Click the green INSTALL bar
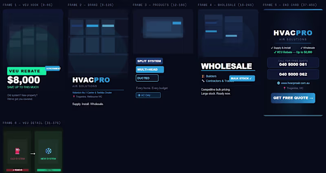Viewport: 326px width, 173px height. [x=49, y=170]
